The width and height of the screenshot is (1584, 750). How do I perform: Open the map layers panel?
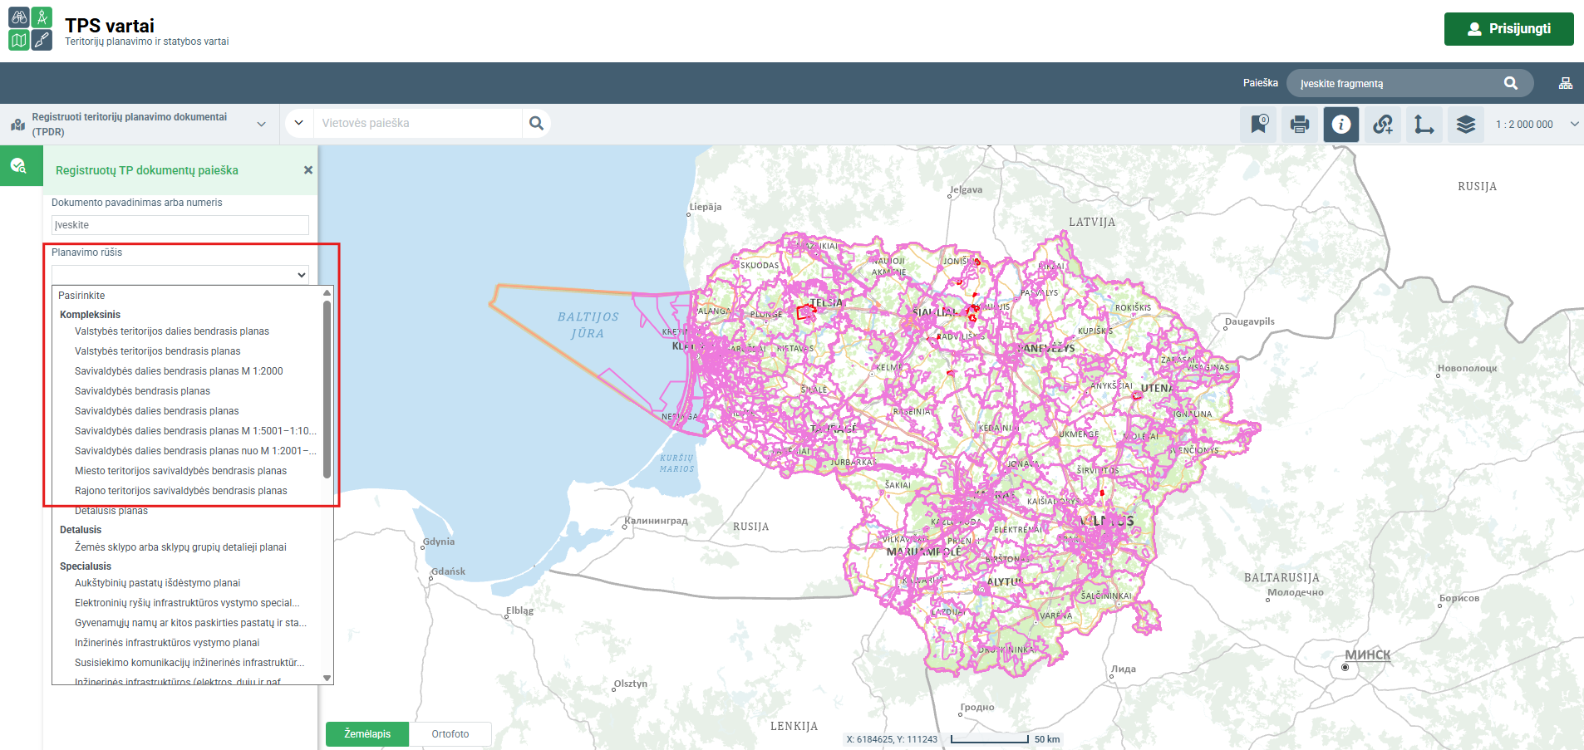tap(1466, 125)
